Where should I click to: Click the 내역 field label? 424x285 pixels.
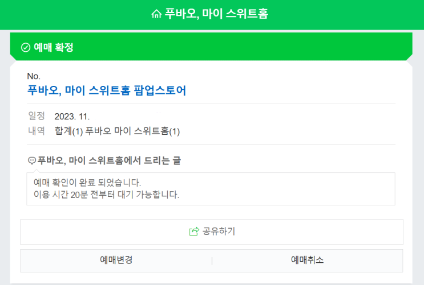36,131
